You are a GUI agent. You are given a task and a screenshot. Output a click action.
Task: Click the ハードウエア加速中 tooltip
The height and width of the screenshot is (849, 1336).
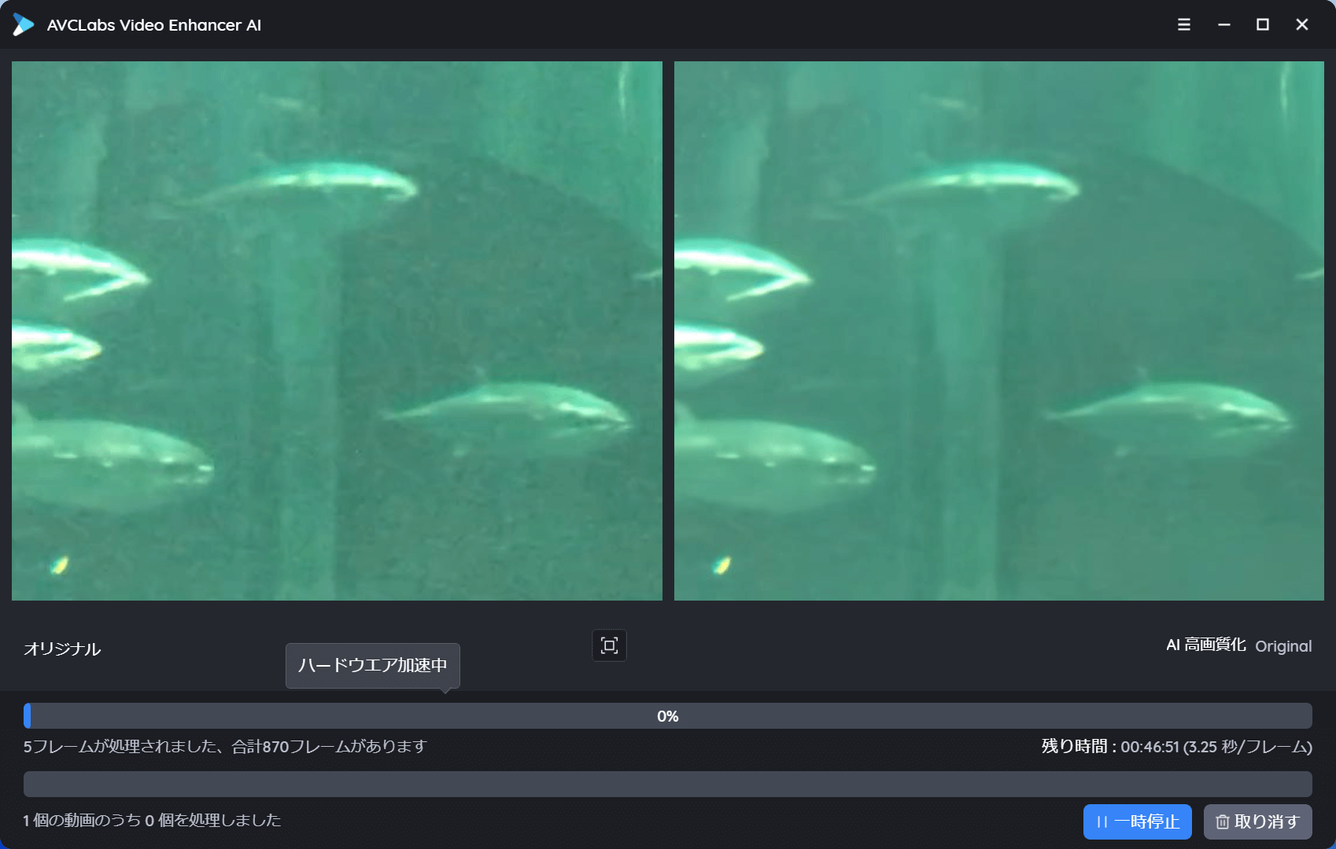[x=372, y=666]
